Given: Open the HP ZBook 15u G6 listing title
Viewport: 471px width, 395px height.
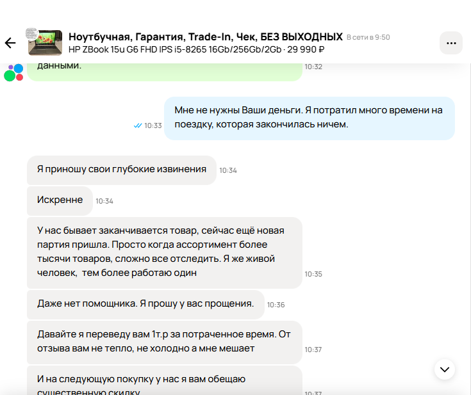Looking at the screenshot, I should pyautogui.click(x=195, y=49).
